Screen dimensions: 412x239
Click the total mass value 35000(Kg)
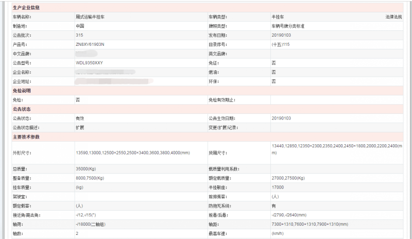pos(86,168)
